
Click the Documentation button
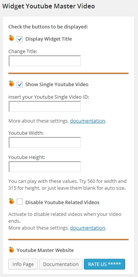pyautogui.click(x=61, y=264)
